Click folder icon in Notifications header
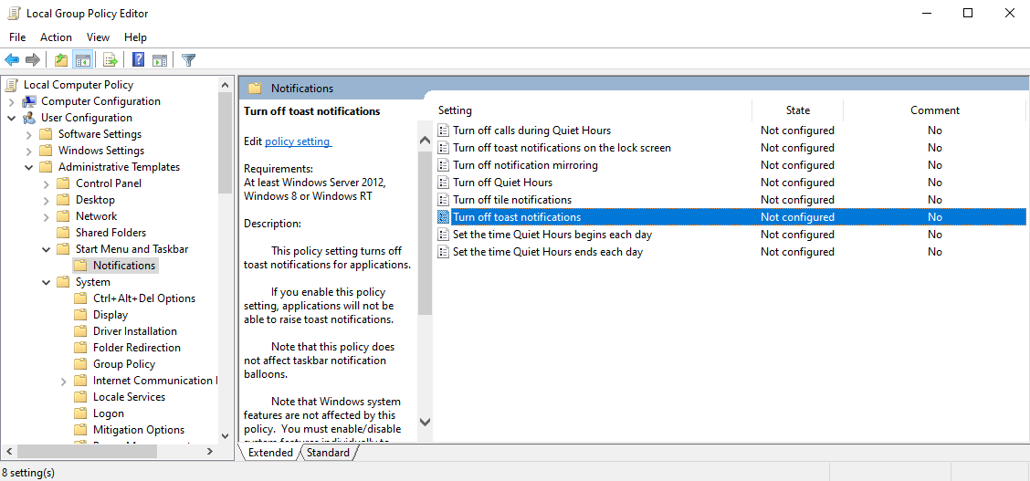Viewport: 1030px width, 481px height. click(x=255, y=88)
